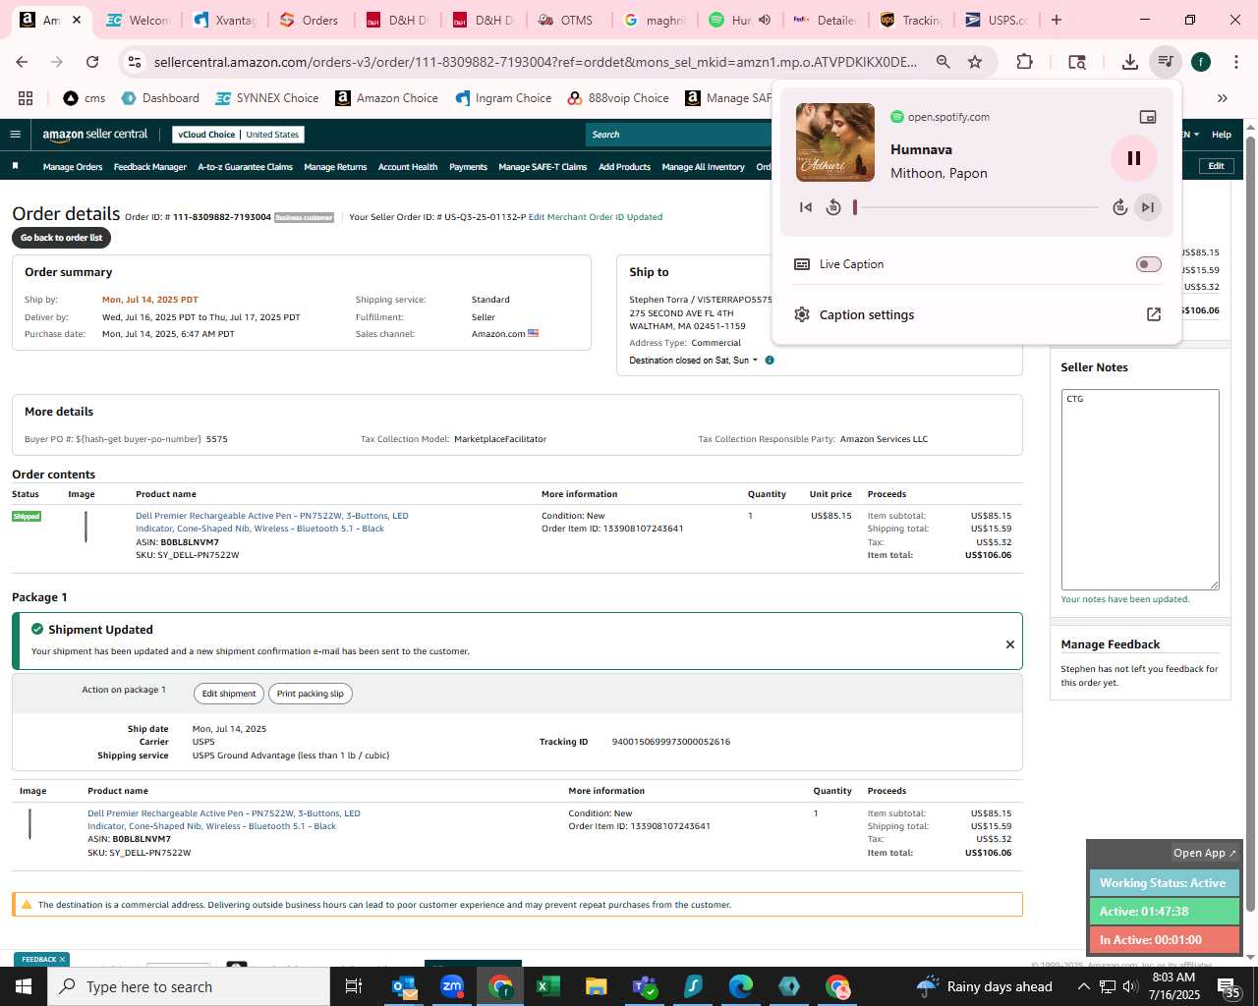Open Chrome three-dot menu
The image size is (1258, 1006).
tap(1235, 62)
